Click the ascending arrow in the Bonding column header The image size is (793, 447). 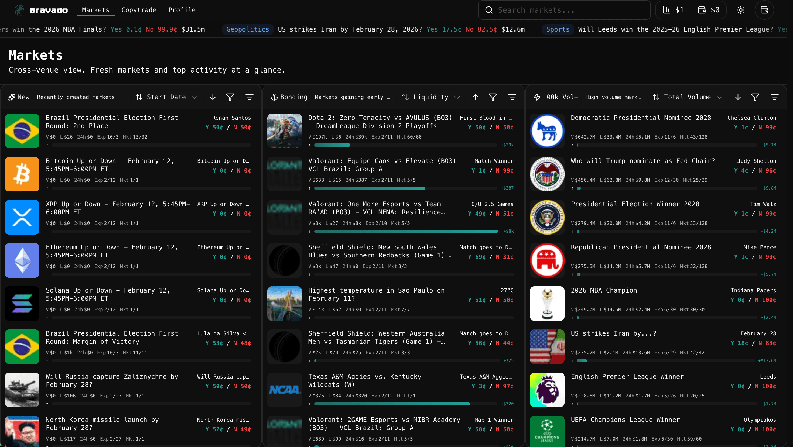(x=475, y=97)
